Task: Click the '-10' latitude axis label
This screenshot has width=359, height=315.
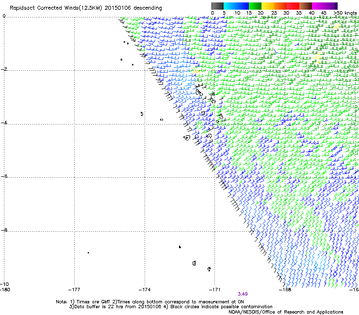Action: 4,284
